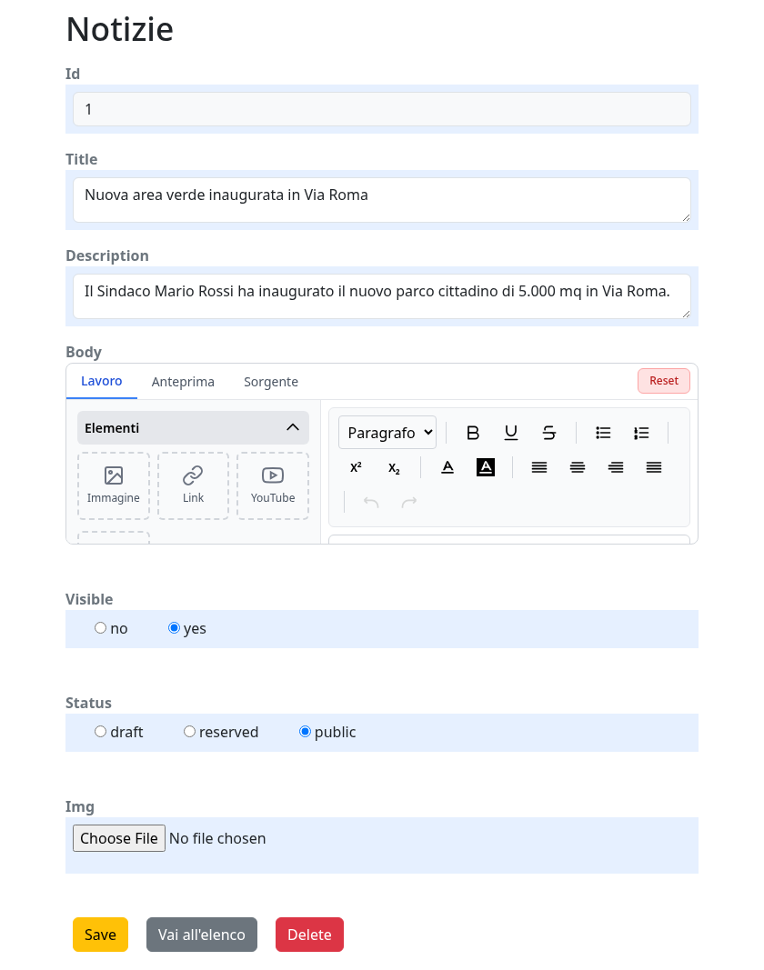Select the public status

pyautogui.click(x=305, y=732)
